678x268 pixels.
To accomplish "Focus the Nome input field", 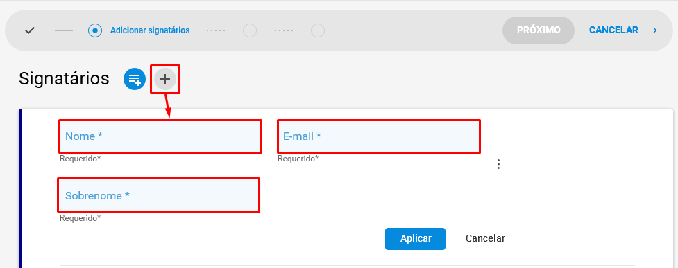I will [160, 136].
